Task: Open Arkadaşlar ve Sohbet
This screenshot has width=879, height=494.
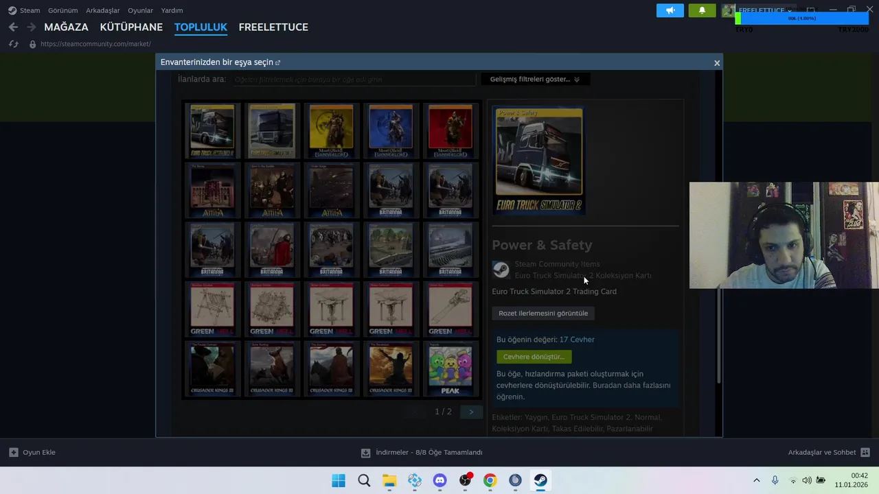Action: pyautogui.click(x=829, y=453)
